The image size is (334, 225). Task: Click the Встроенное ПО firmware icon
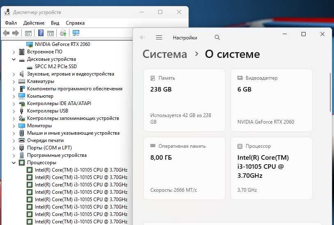coord(22,52)
